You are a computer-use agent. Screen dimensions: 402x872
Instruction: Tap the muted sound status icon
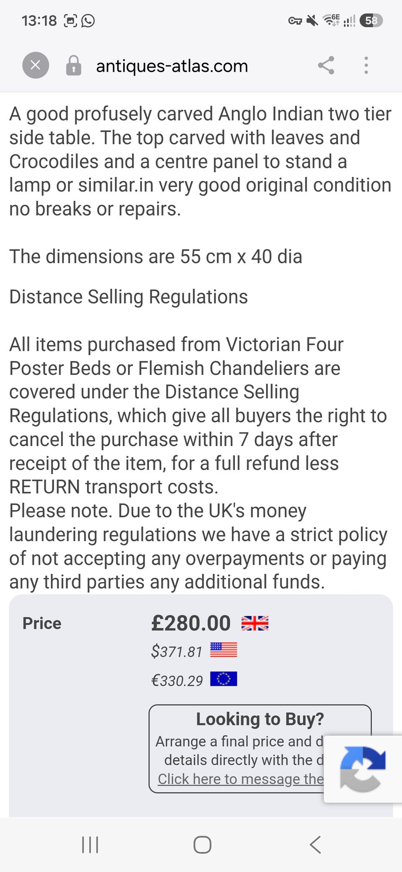(x=312, y=20)
